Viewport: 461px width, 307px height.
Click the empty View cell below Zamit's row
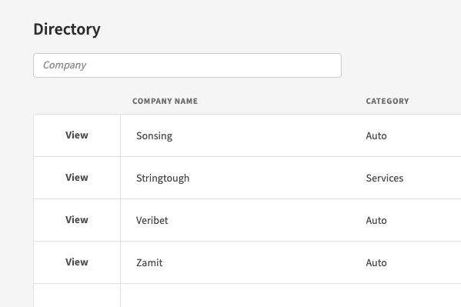pos(77,295)
